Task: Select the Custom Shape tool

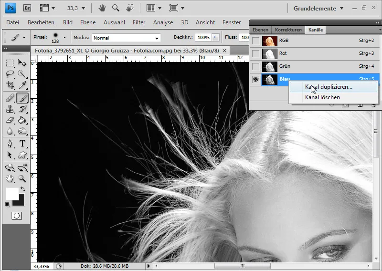Action: click(22, 155)
